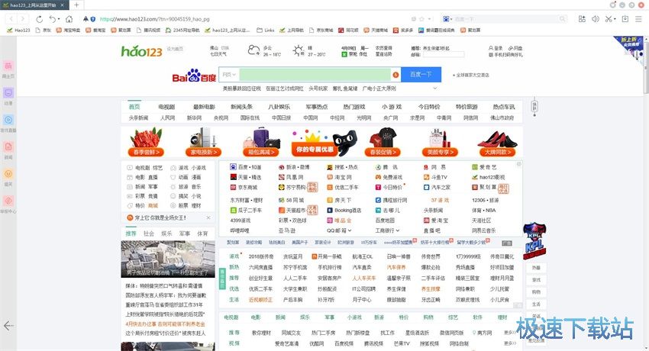Click the purple second icon in the left sidebar
This screenshot has width=649, height=351.
point(8,92)
